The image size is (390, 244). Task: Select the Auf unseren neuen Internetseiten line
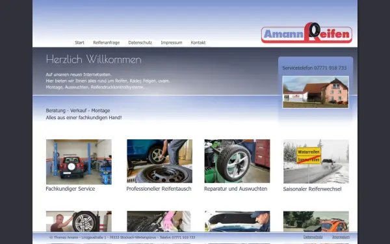[79, 74]
